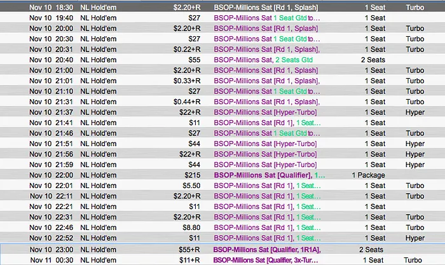Pick the Nov 10 22:11 tournament row
The image size is (445, 265).
click(222, 196)
